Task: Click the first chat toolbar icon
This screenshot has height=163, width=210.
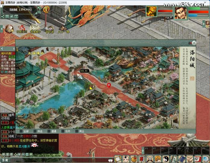Action: (4, 155)
